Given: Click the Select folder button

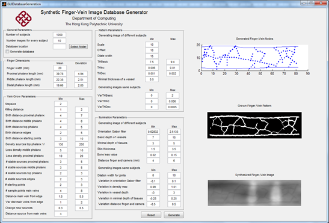Looking at the screenshot, I should [x=78, y=46].
